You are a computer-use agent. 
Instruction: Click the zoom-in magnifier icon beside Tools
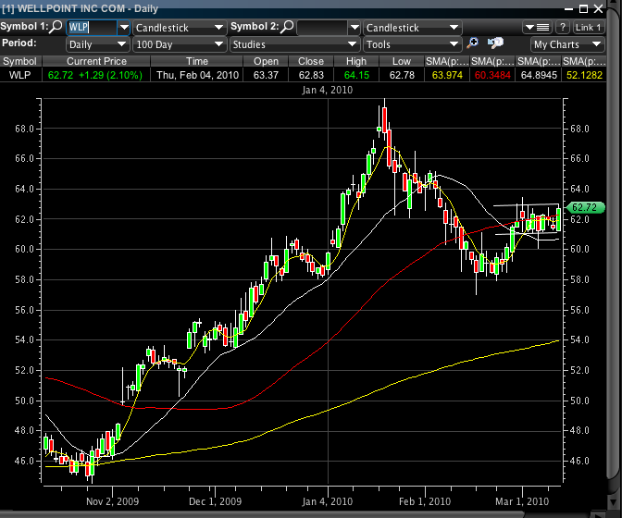(x=473, y=43)
